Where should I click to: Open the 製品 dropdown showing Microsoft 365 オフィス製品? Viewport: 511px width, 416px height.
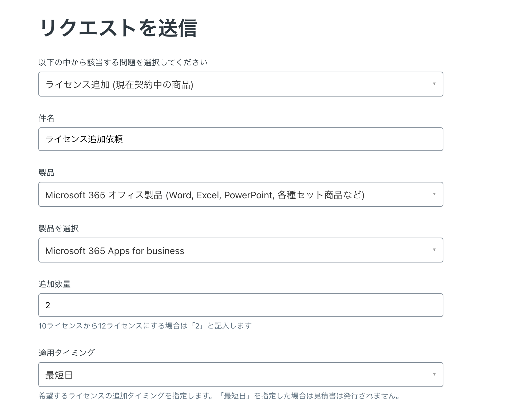pyautogui.click(x=241, y=194)
